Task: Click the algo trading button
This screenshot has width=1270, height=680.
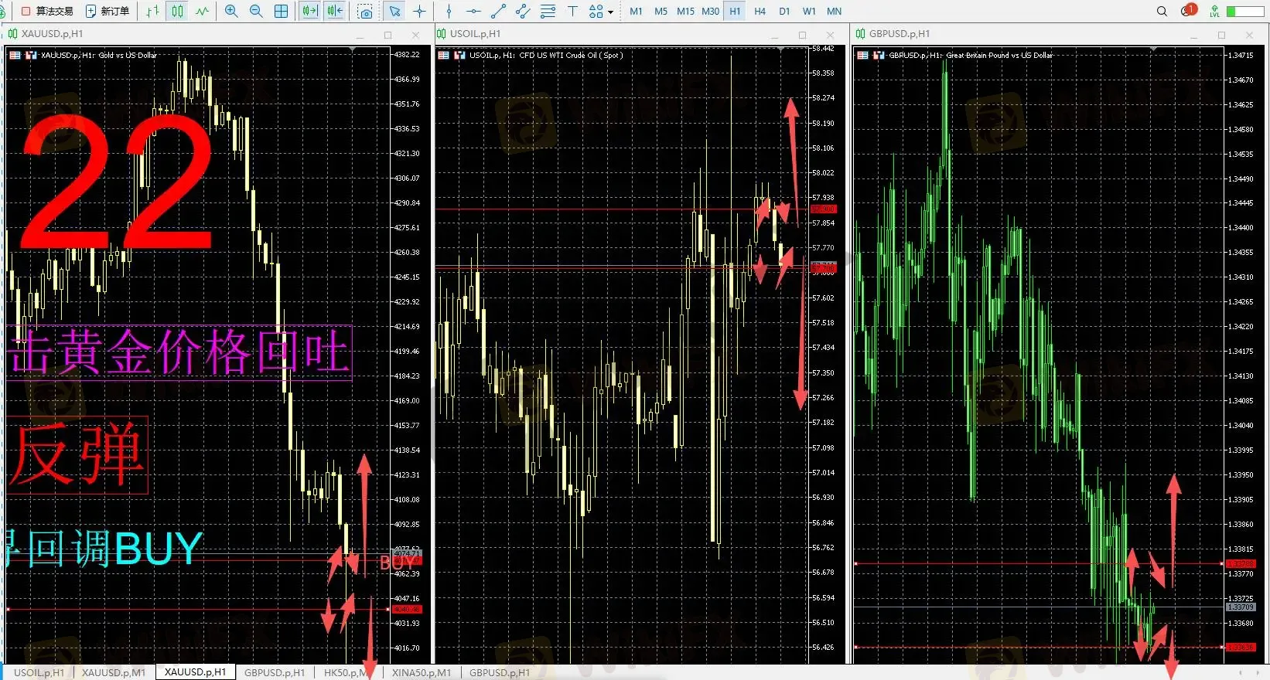Action: (47, 11)
